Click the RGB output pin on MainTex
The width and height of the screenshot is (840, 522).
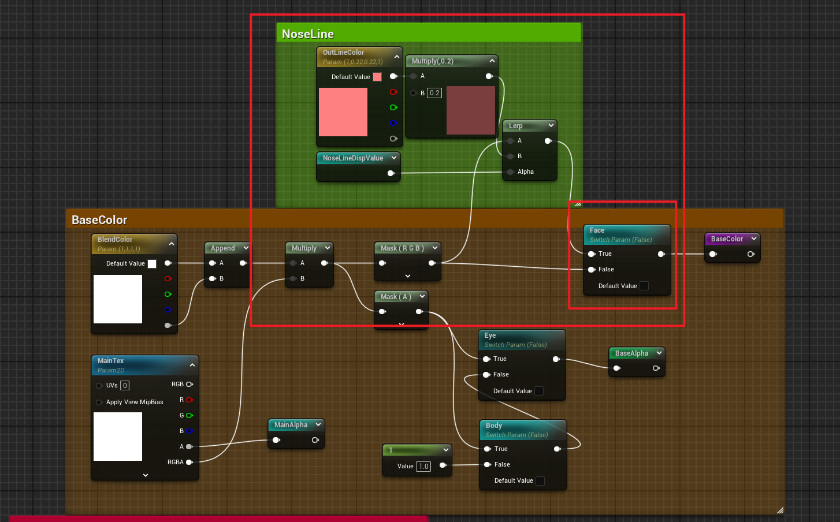click(x=189, y=384)
